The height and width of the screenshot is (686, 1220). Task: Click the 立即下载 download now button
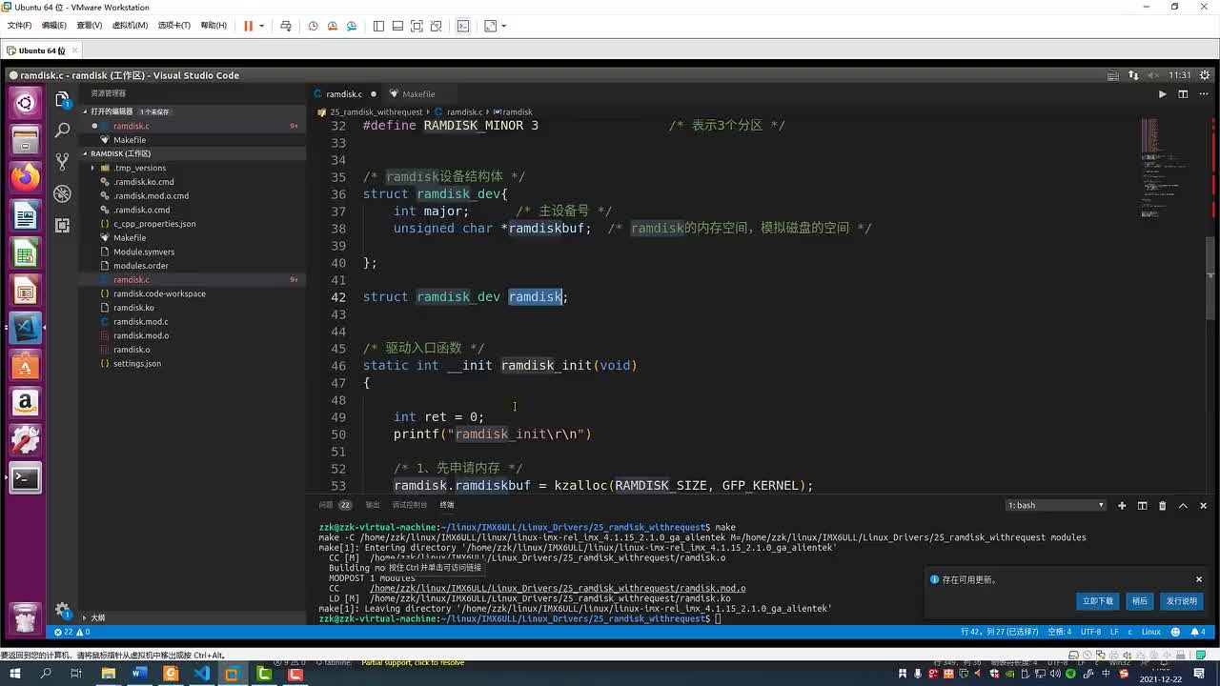click(1098, 601)
